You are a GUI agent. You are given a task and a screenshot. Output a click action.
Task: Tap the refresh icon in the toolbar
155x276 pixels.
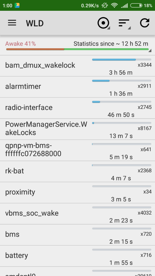click(x=145, y=23)
